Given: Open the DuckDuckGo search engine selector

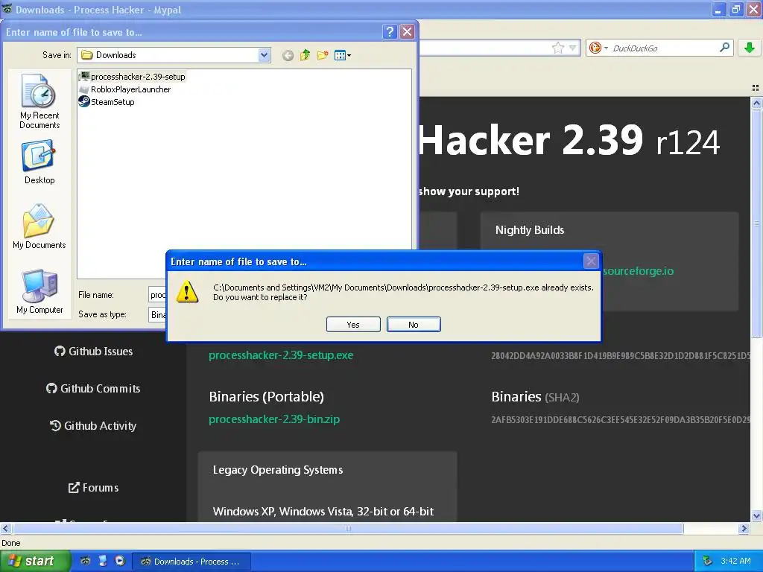Looking at the screenshot, I should click(x=598, y=48).
